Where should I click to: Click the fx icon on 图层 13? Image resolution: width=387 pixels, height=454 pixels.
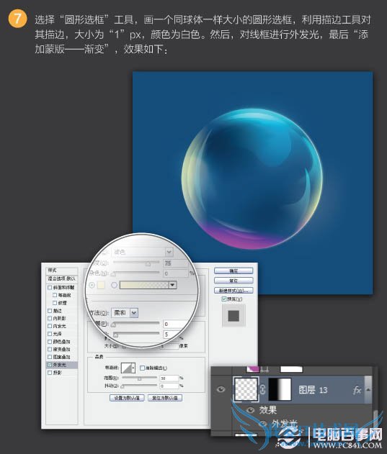(357, 390)
